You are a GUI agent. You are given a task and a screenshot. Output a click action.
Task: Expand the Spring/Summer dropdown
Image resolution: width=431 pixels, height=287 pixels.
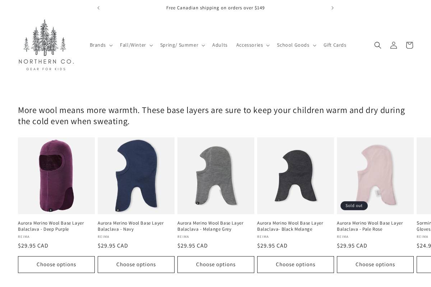[182, 45]
